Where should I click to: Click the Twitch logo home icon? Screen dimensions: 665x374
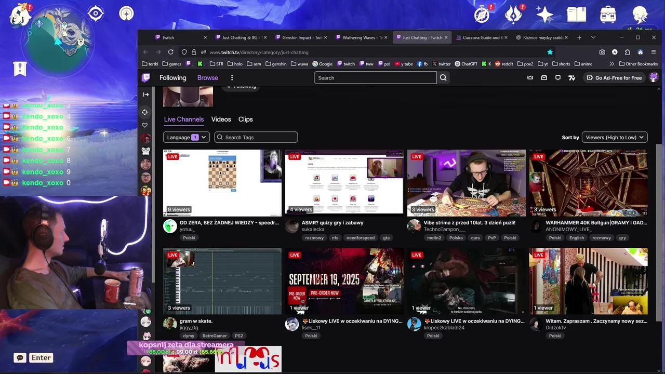click(146, 78)
